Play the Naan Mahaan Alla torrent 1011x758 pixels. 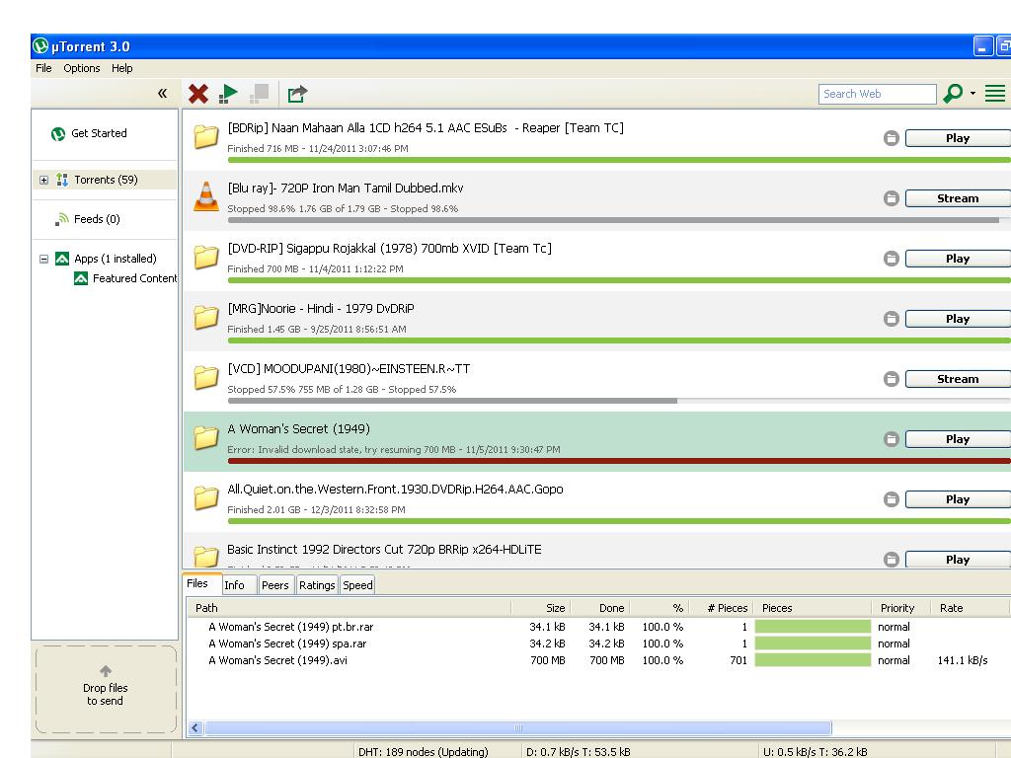[x=958, y=138]
